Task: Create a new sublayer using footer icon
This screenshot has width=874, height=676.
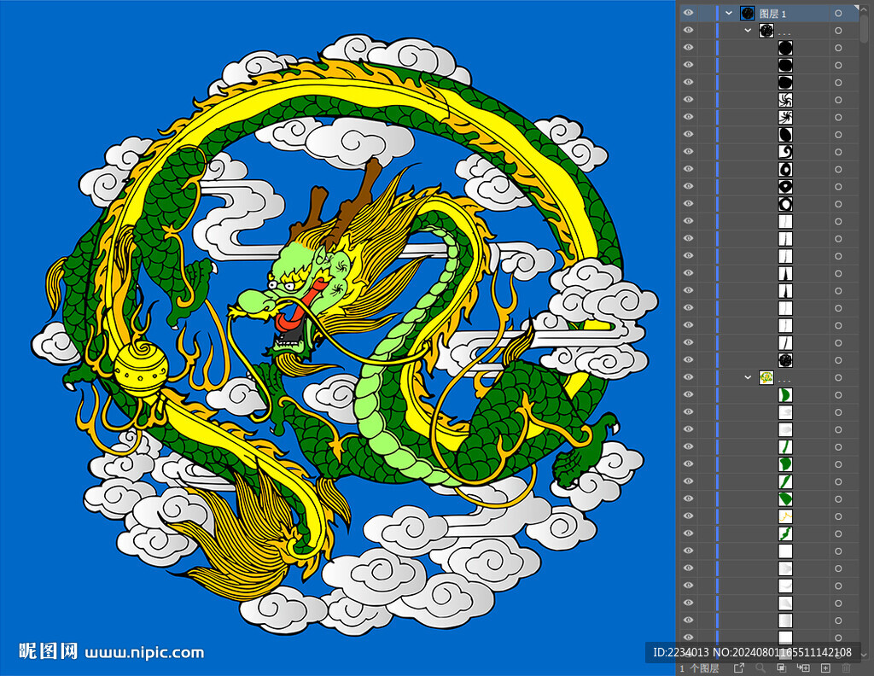Action: (x=803, y=668)
